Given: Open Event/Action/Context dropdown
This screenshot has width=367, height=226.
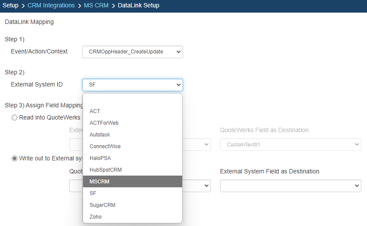Looking at the screenshot, I should pyautogui.click(x=132, y=52).
